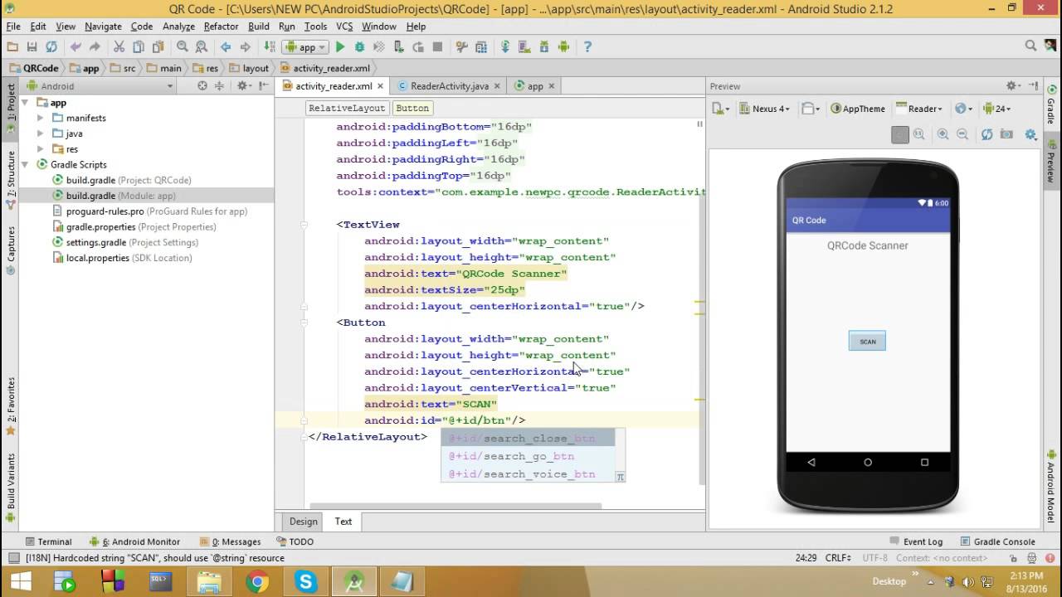Navigate back with the left arrow

(226, 47)
